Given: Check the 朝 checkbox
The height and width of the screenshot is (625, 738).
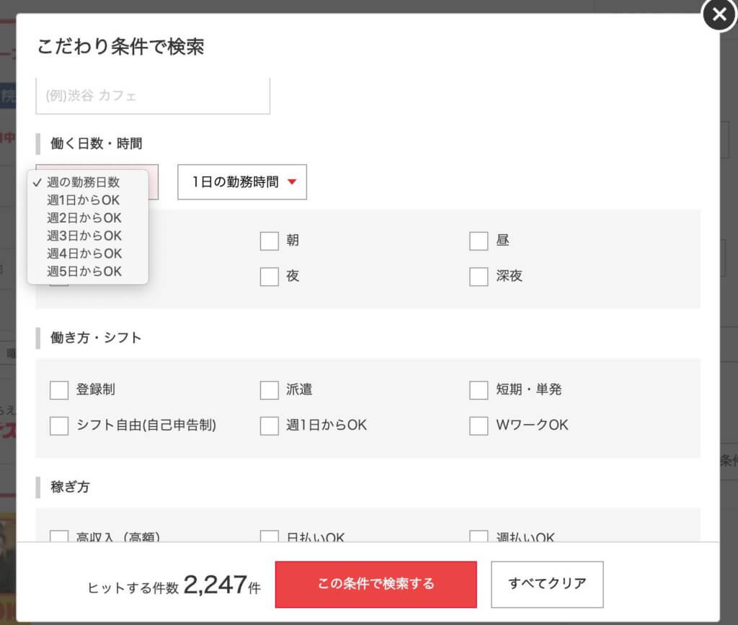Looking at the screenshot, I should [270, 241].
